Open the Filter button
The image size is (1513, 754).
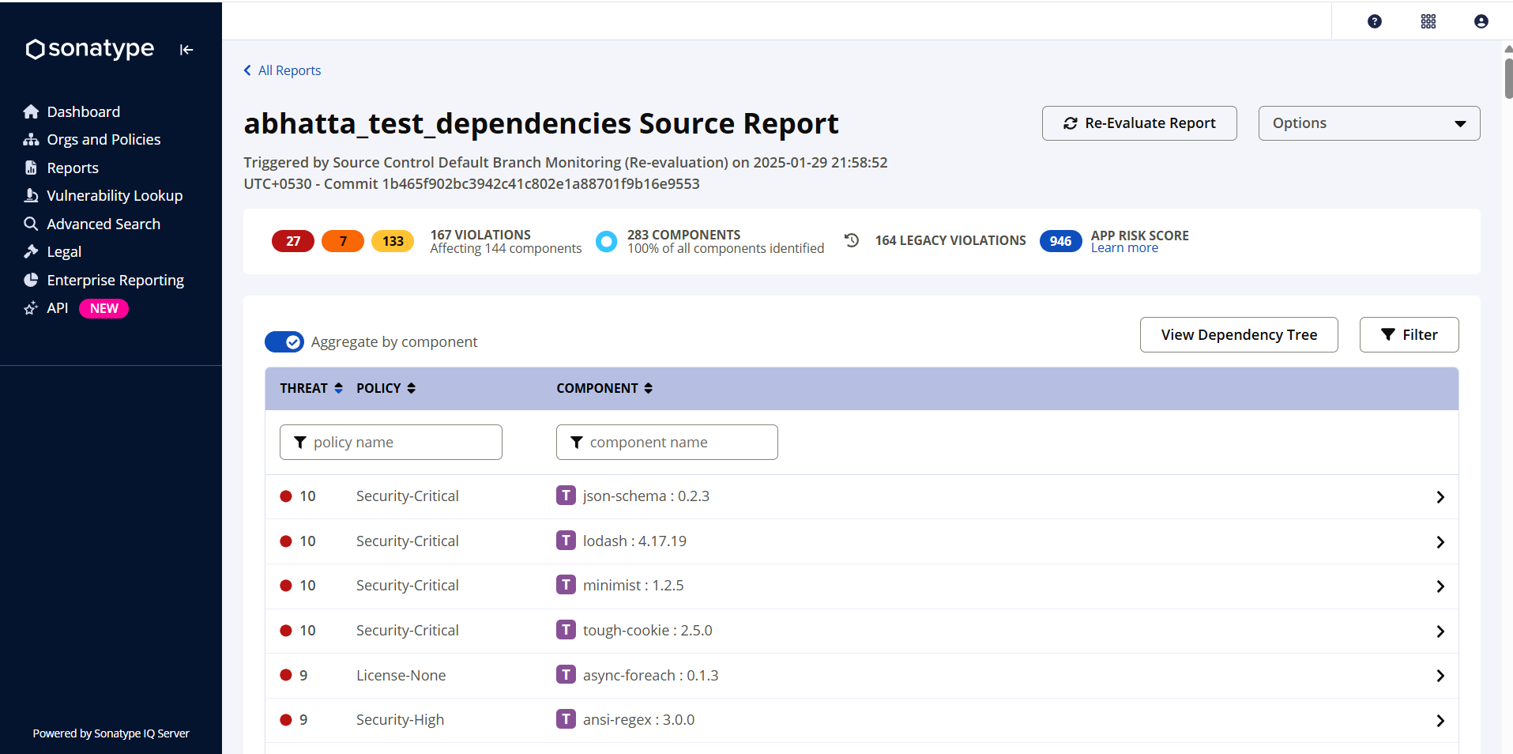[1409, 335]
